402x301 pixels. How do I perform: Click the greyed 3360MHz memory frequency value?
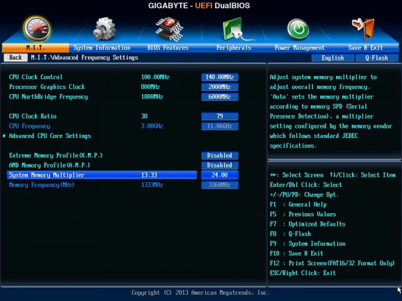pos(220,185)
